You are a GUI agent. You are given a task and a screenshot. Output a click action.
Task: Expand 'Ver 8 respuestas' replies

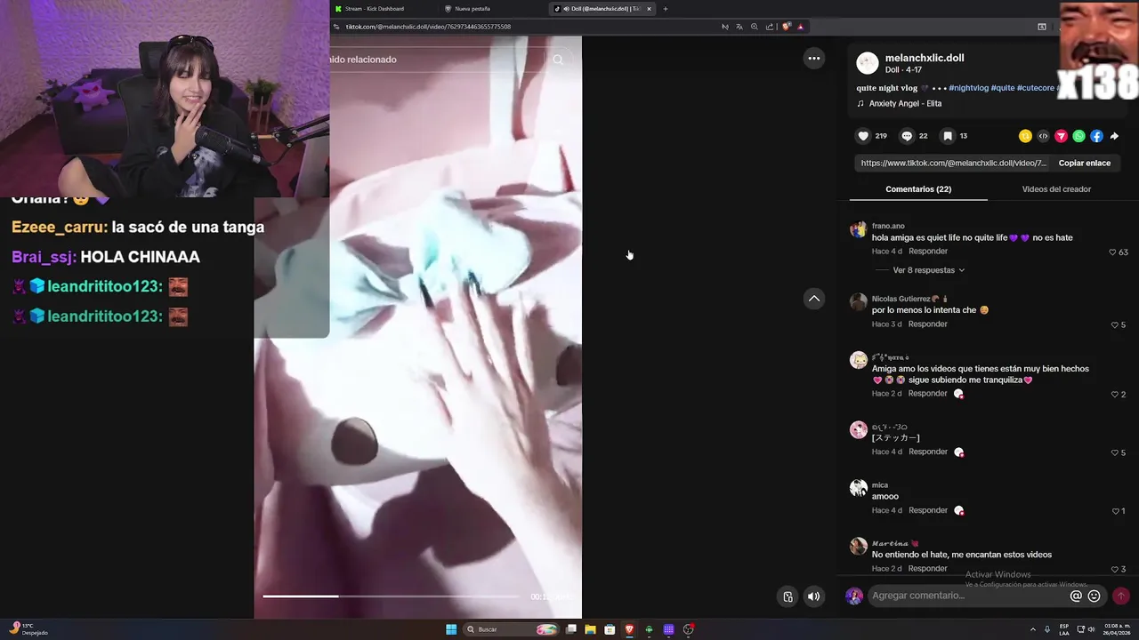pos(928,270)
